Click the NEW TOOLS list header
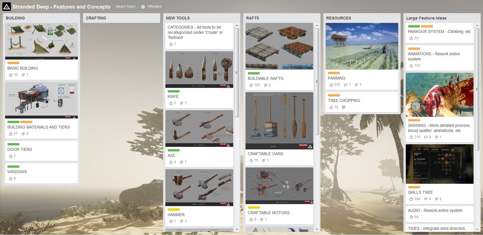 pyautogui.click(x=178, y=18)
